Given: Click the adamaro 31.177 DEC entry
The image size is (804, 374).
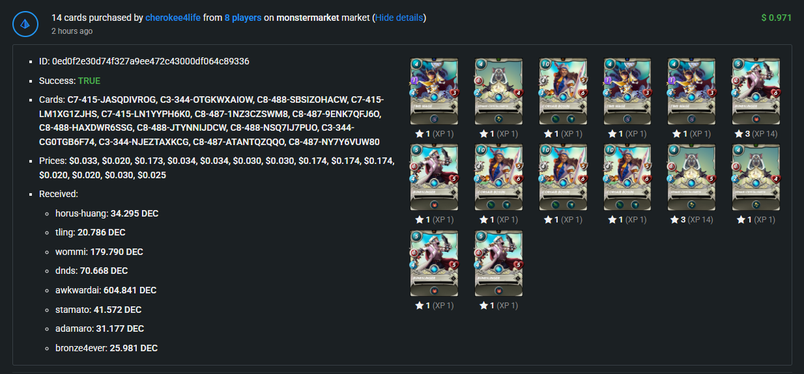Looking at the screenshot, I should coord(100,328).
